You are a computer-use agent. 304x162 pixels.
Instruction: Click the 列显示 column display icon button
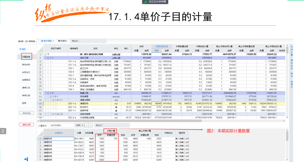point(63,41)
